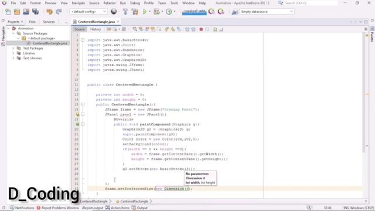Close the CenteredRectangle.java editor tab
375x211 pixels.
click(x=118, y=22)
